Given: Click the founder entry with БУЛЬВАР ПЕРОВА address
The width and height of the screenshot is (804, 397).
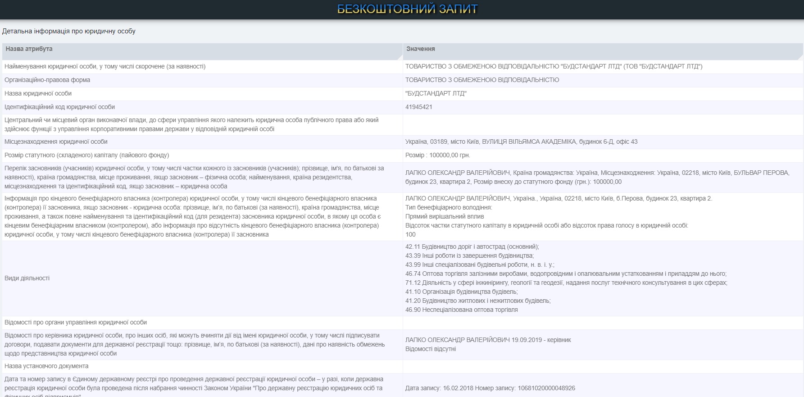Looking at the screenshot, I should tap(597, 177).
